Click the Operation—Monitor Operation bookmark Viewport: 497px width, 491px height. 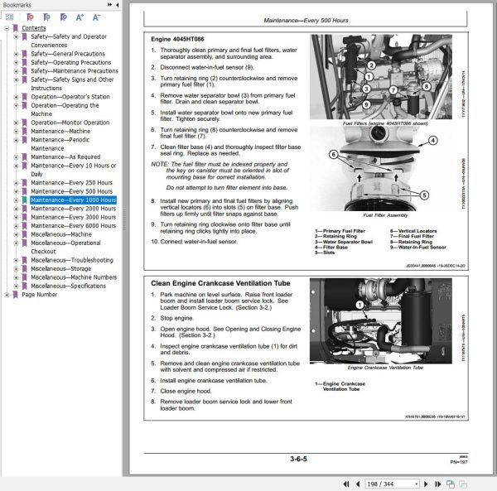70,123
